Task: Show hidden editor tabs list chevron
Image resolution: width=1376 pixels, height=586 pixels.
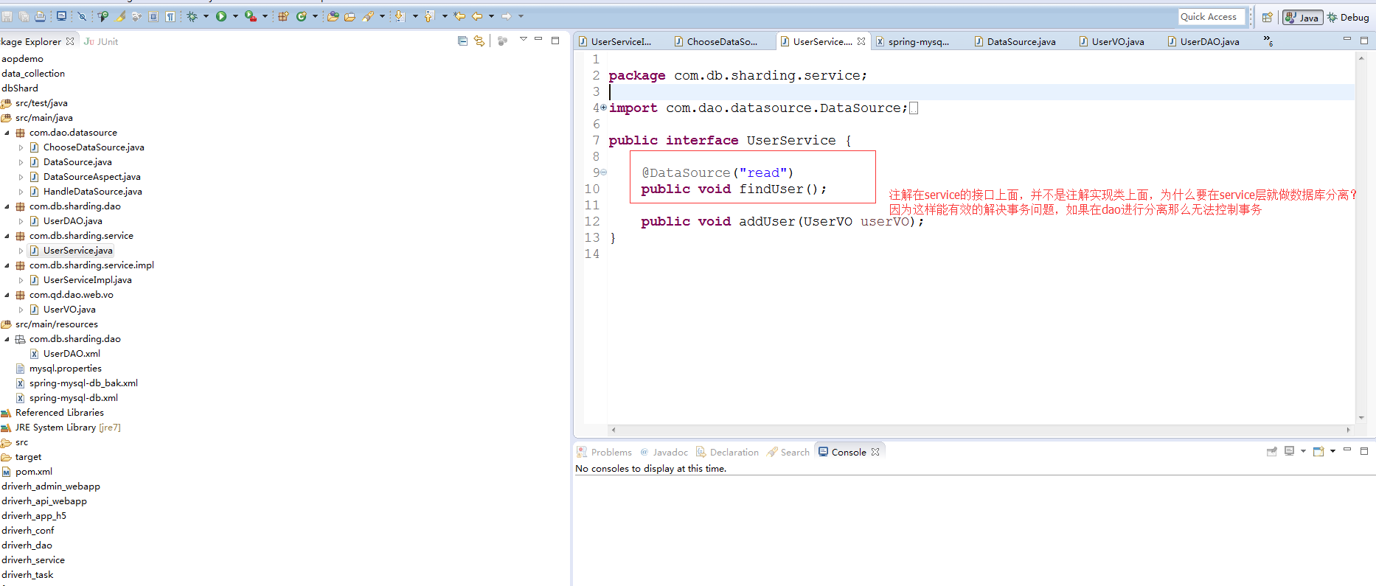Action: click(x=1268, y=41)
